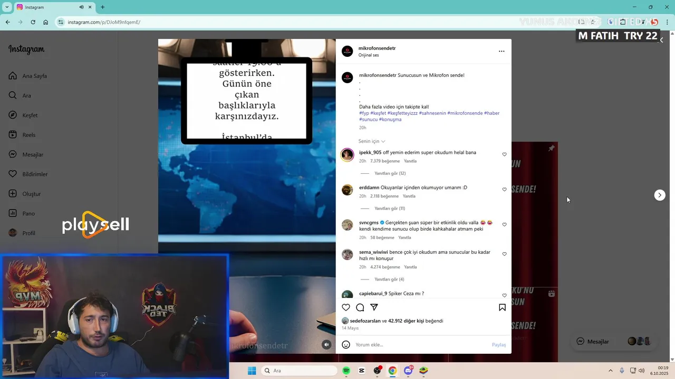
Task: Open Ana Sayfa in the Instagram sidebar
Action: click(28, 76)
